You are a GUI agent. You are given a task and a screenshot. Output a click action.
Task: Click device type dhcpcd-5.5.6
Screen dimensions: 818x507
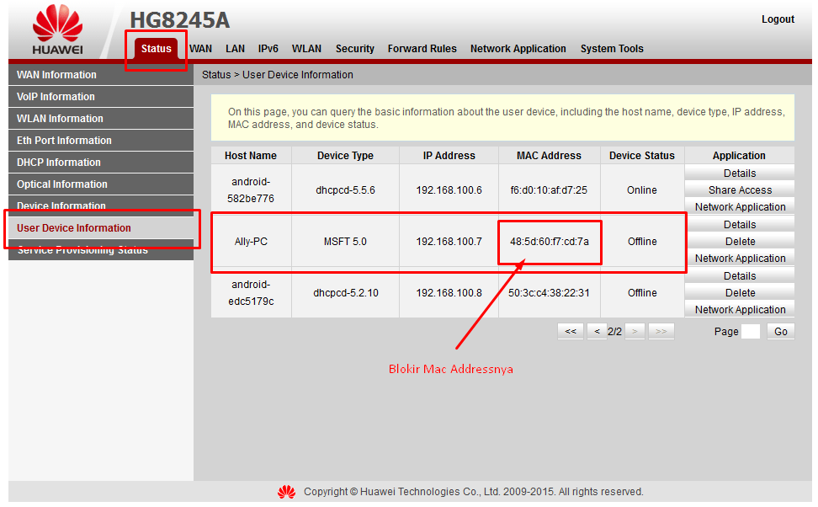tap(345, 190)
